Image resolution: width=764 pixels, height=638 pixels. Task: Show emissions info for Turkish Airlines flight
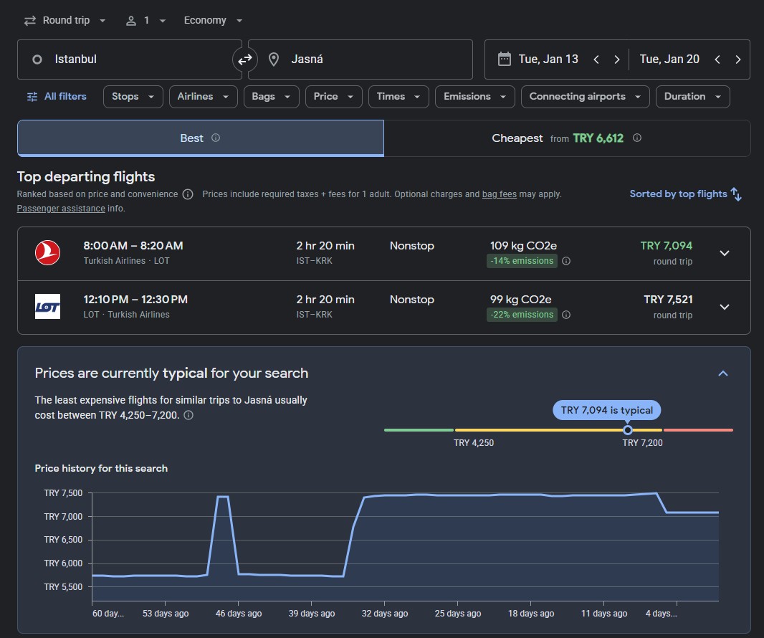point(566,262)
